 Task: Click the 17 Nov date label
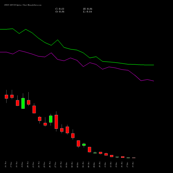11,164
